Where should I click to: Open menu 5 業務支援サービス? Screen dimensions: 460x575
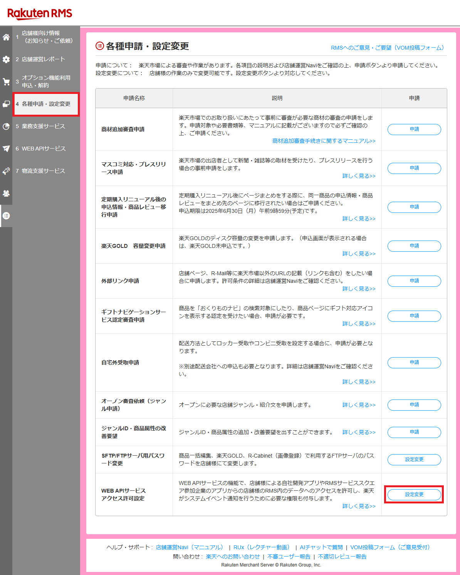[x=46, y=126]
